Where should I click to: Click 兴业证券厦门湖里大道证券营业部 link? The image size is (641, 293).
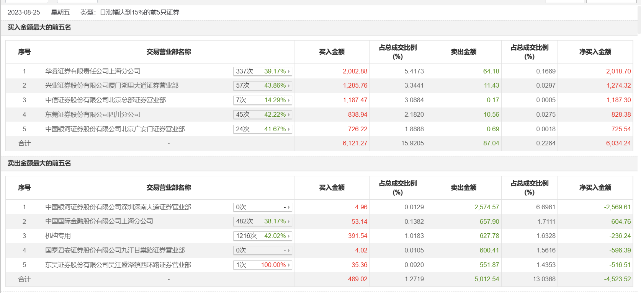tap(112, 86)
